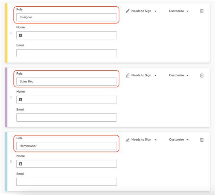This screenshot has height=195, width=215.
Task: Click the Email field under Cosigner
Action: (66, 53)
